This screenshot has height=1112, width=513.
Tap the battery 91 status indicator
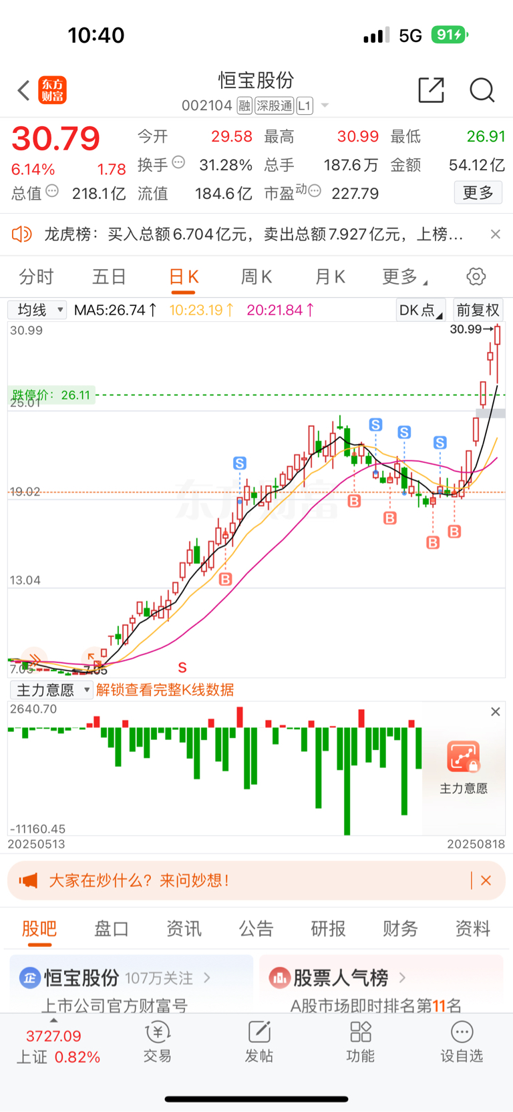point(450,35)
